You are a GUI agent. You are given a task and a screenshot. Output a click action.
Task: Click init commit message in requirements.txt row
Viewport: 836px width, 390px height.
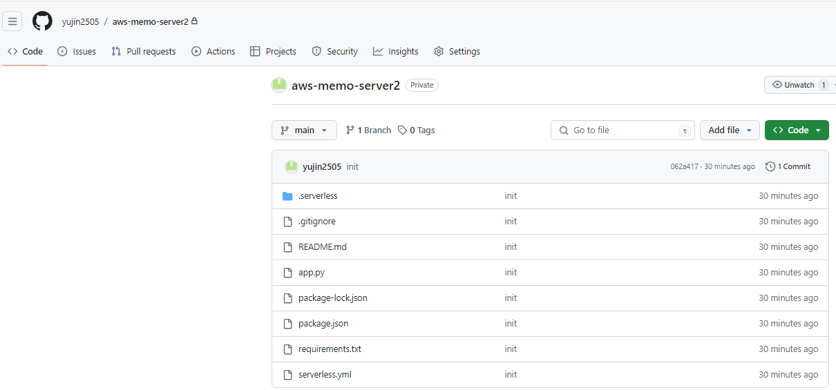[x=511, y=349]
